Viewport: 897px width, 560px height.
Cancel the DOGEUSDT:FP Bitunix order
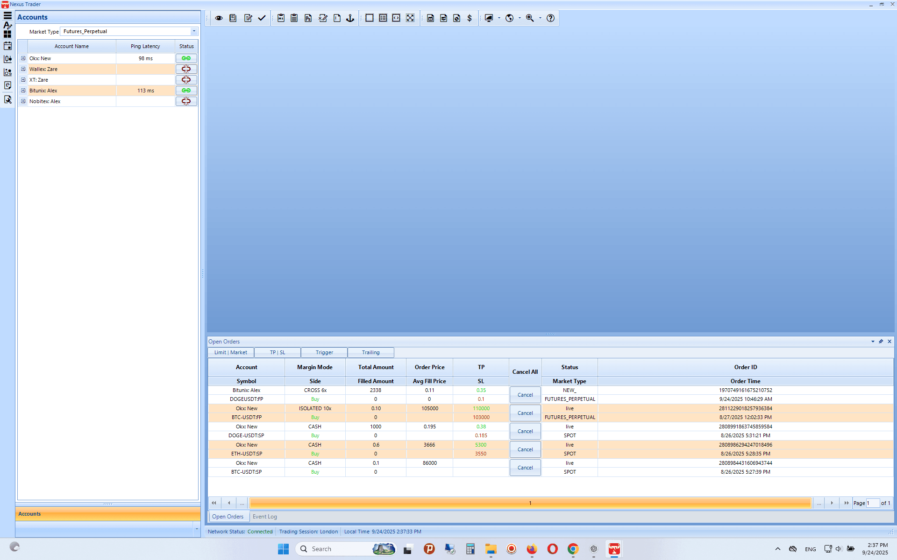[525, 395]
